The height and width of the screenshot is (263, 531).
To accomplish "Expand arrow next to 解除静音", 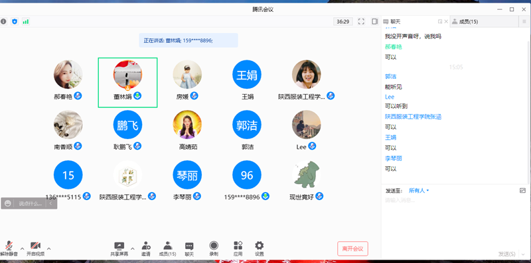I will [23, 249].
